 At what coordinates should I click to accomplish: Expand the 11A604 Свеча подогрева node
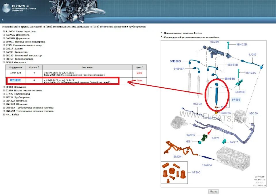4,32
